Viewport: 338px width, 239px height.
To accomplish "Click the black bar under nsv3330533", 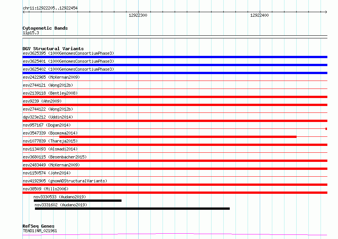I will click(x=77, y=201).
